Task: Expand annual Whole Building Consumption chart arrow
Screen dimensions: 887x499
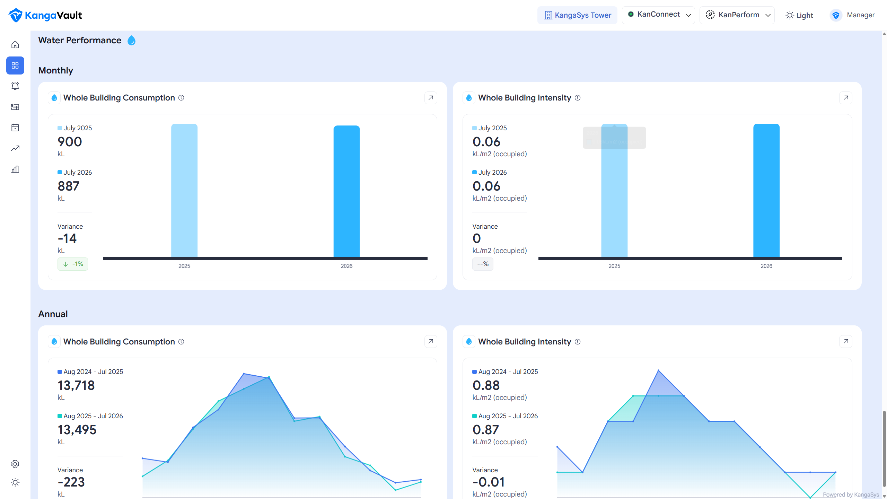Action: click(x=431, y=341)
